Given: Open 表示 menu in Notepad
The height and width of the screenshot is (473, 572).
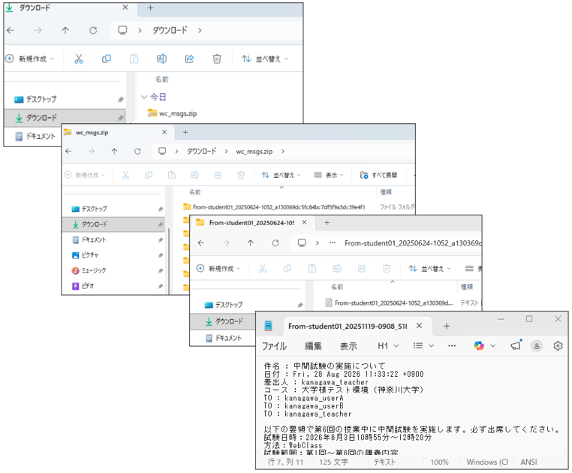Looking at the screenshot, I should tap(348, 346).
